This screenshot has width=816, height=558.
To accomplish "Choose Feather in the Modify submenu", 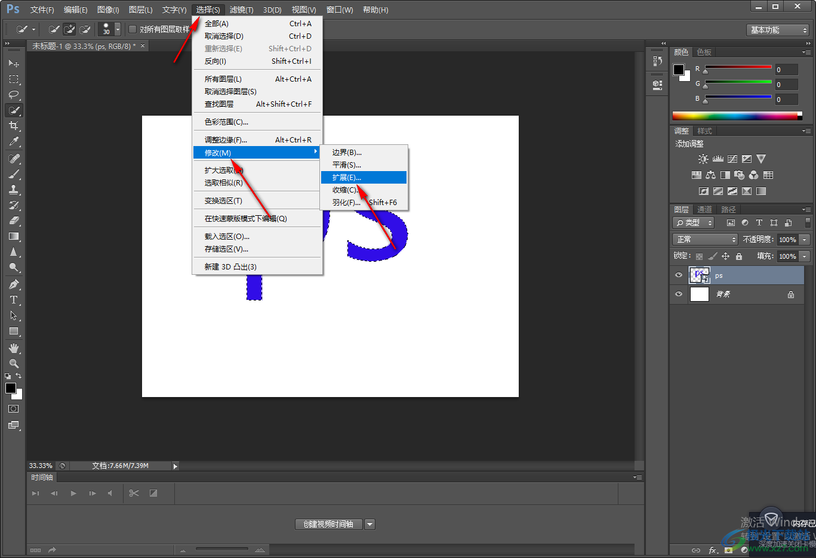I will pos(364,202).
